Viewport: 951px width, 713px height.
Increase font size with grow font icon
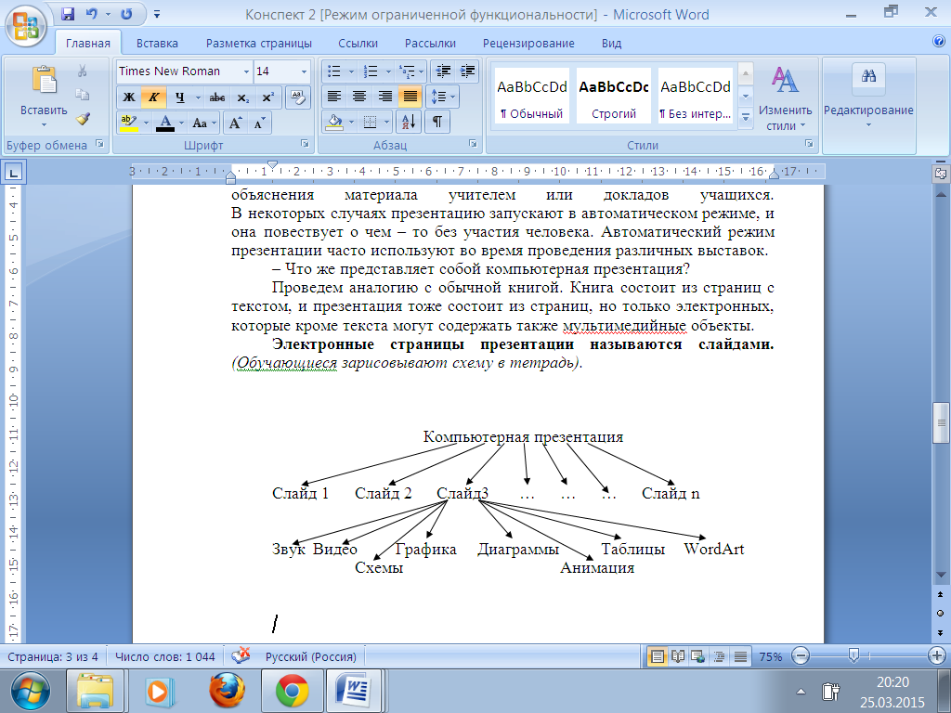point(235,123)
